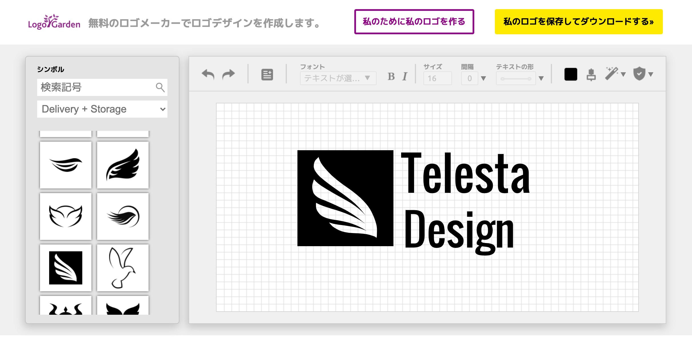Select the add text tool icon
The height and width of the screenshot is (337, 692).
coord(267,74)
